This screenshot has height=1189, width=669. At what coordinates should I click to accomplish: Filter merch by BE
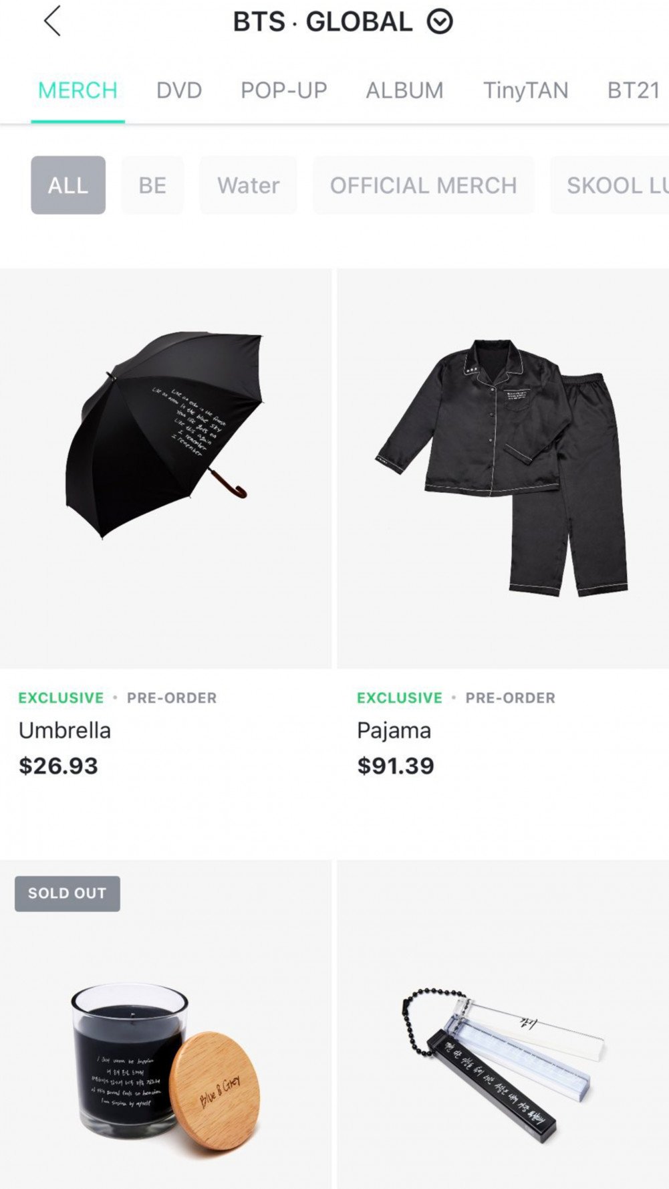click(x=152, y=185)
